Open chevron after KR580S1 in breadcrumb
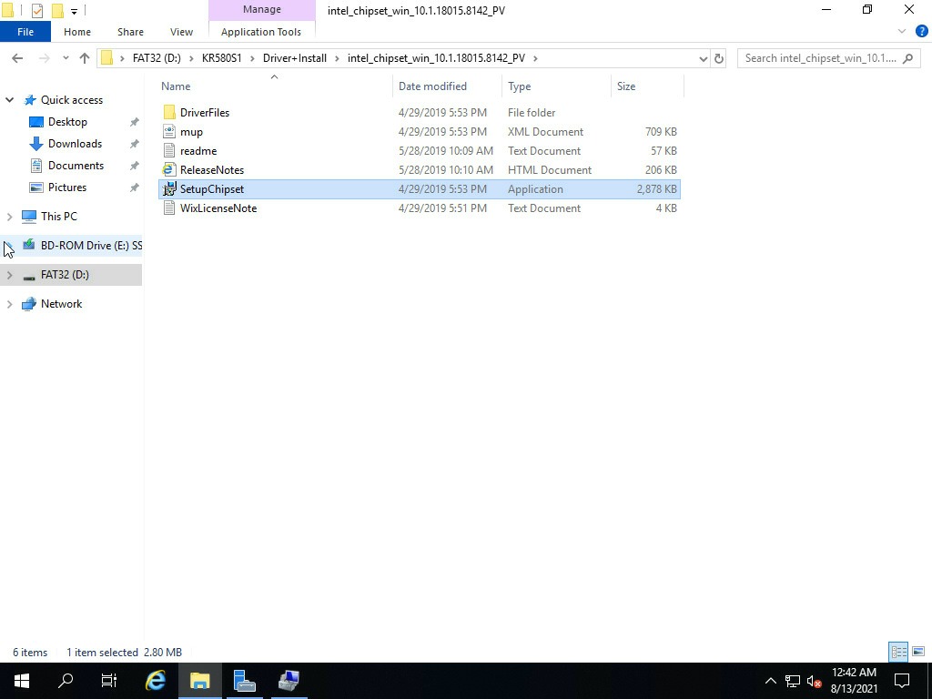The width and height of the screenshot is (932, 699). click(253, 58)
